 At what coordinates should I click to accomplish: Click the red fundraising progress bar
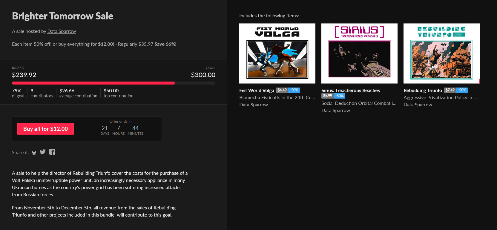[x=93, y=83]
